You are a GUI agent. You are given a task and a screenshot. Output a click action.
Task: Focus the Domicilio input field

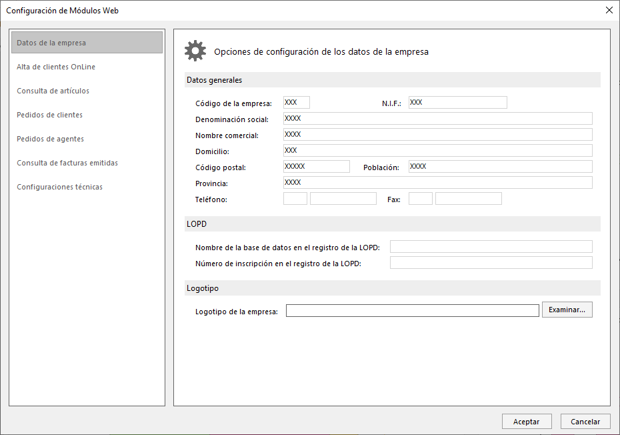[438, 150]
